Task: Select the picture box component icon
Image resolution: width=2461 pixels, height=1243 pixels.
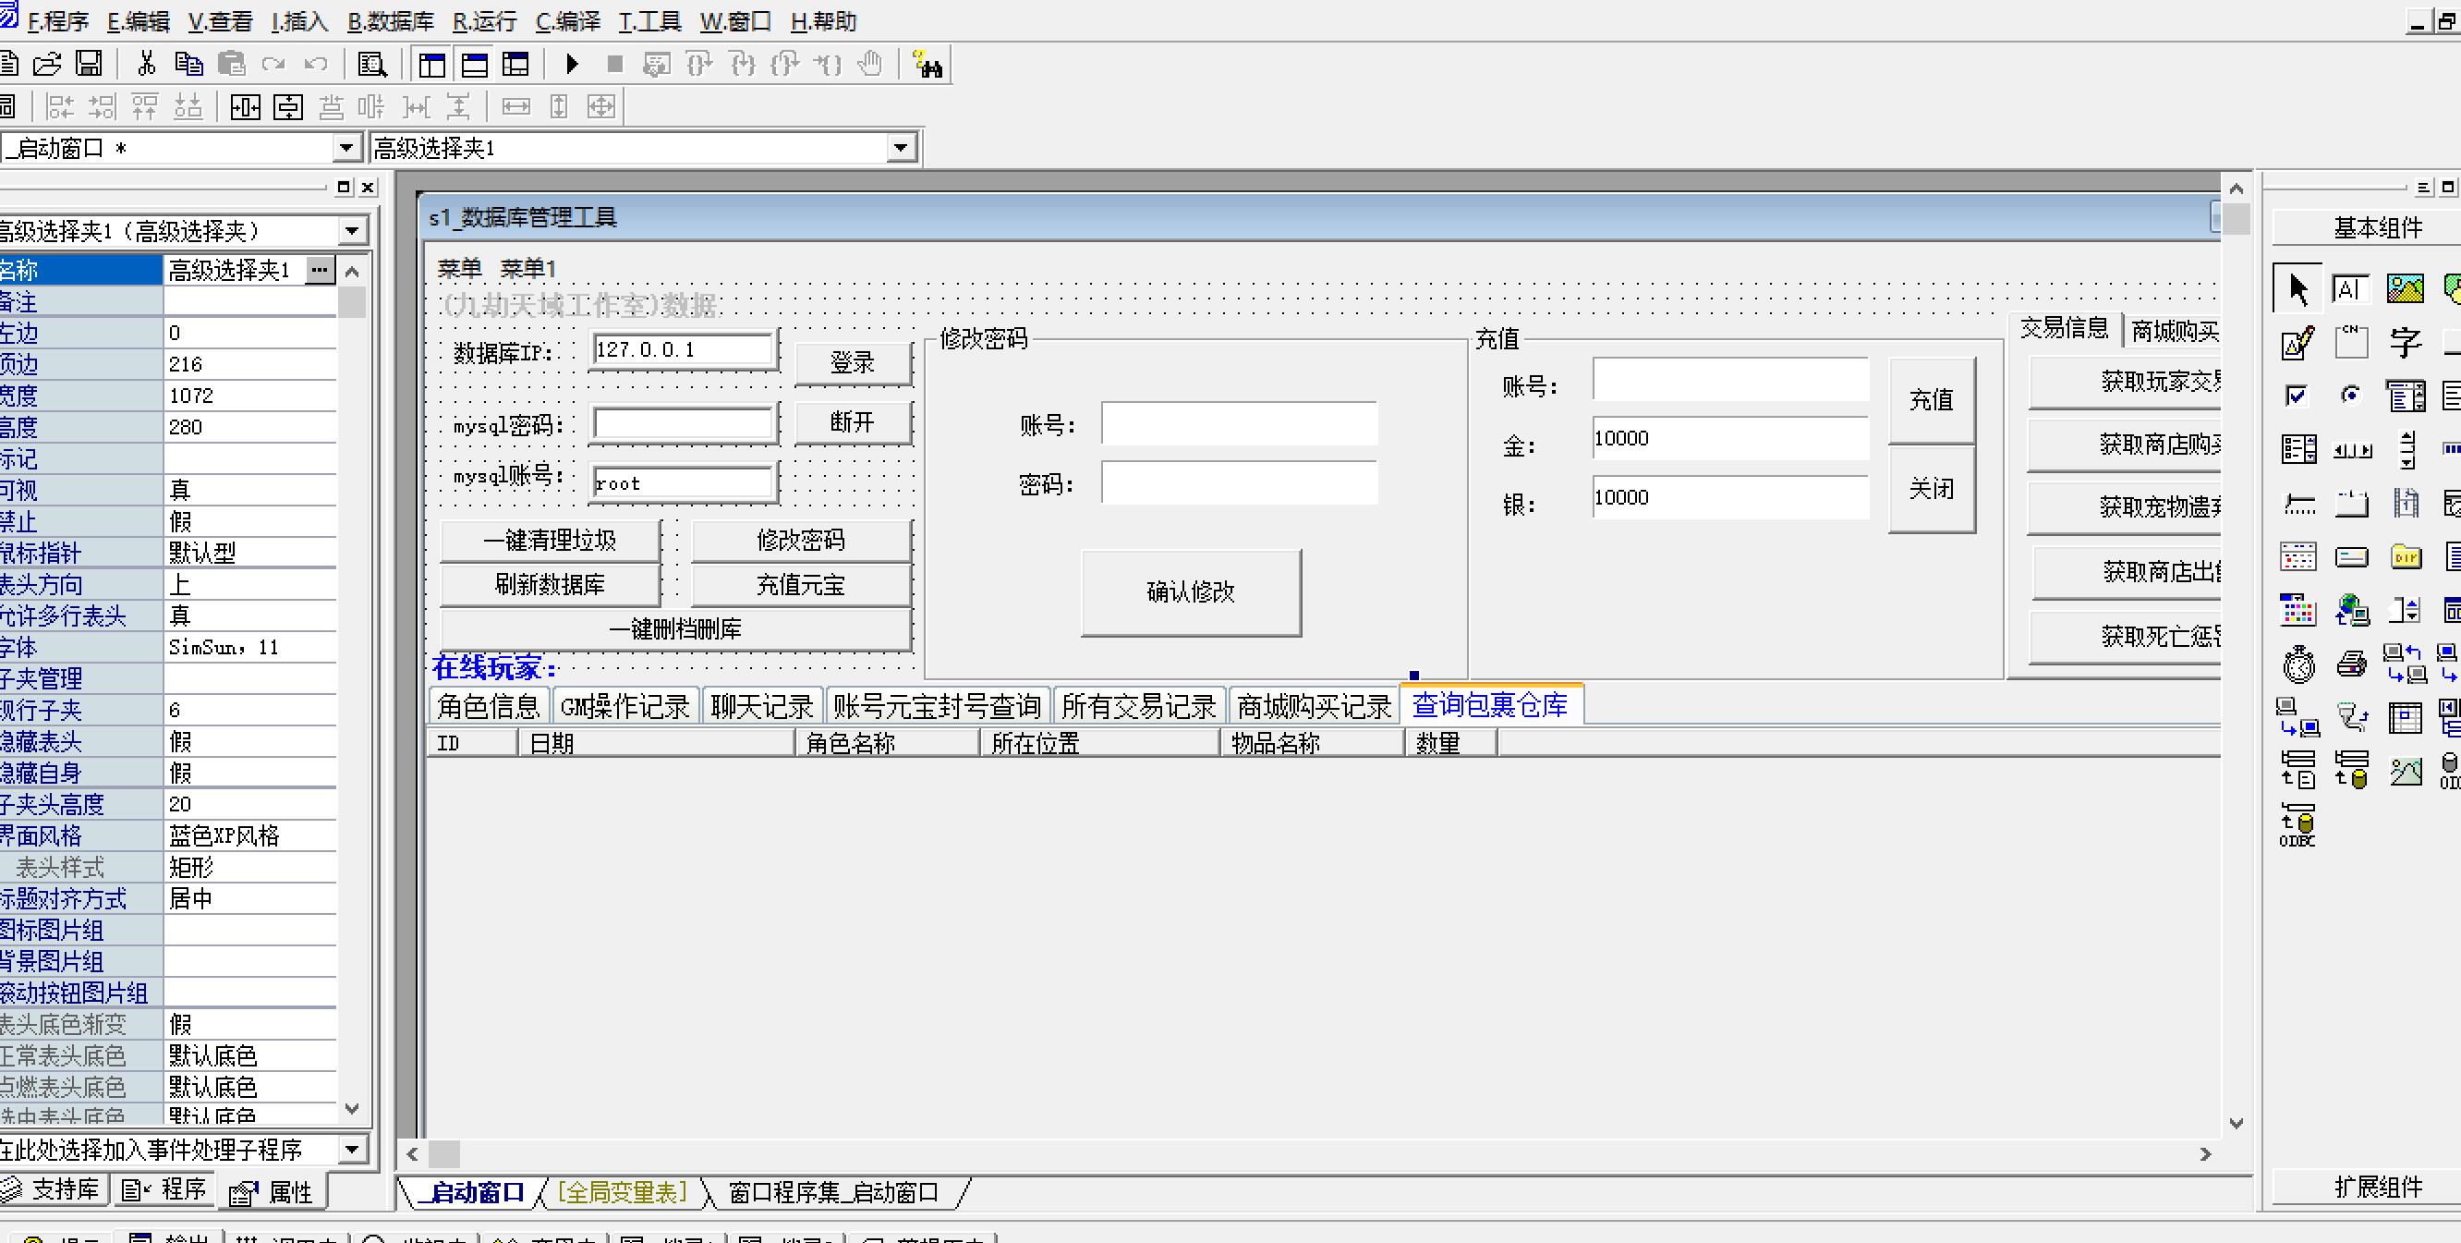Action: [x=2405, y=288]
